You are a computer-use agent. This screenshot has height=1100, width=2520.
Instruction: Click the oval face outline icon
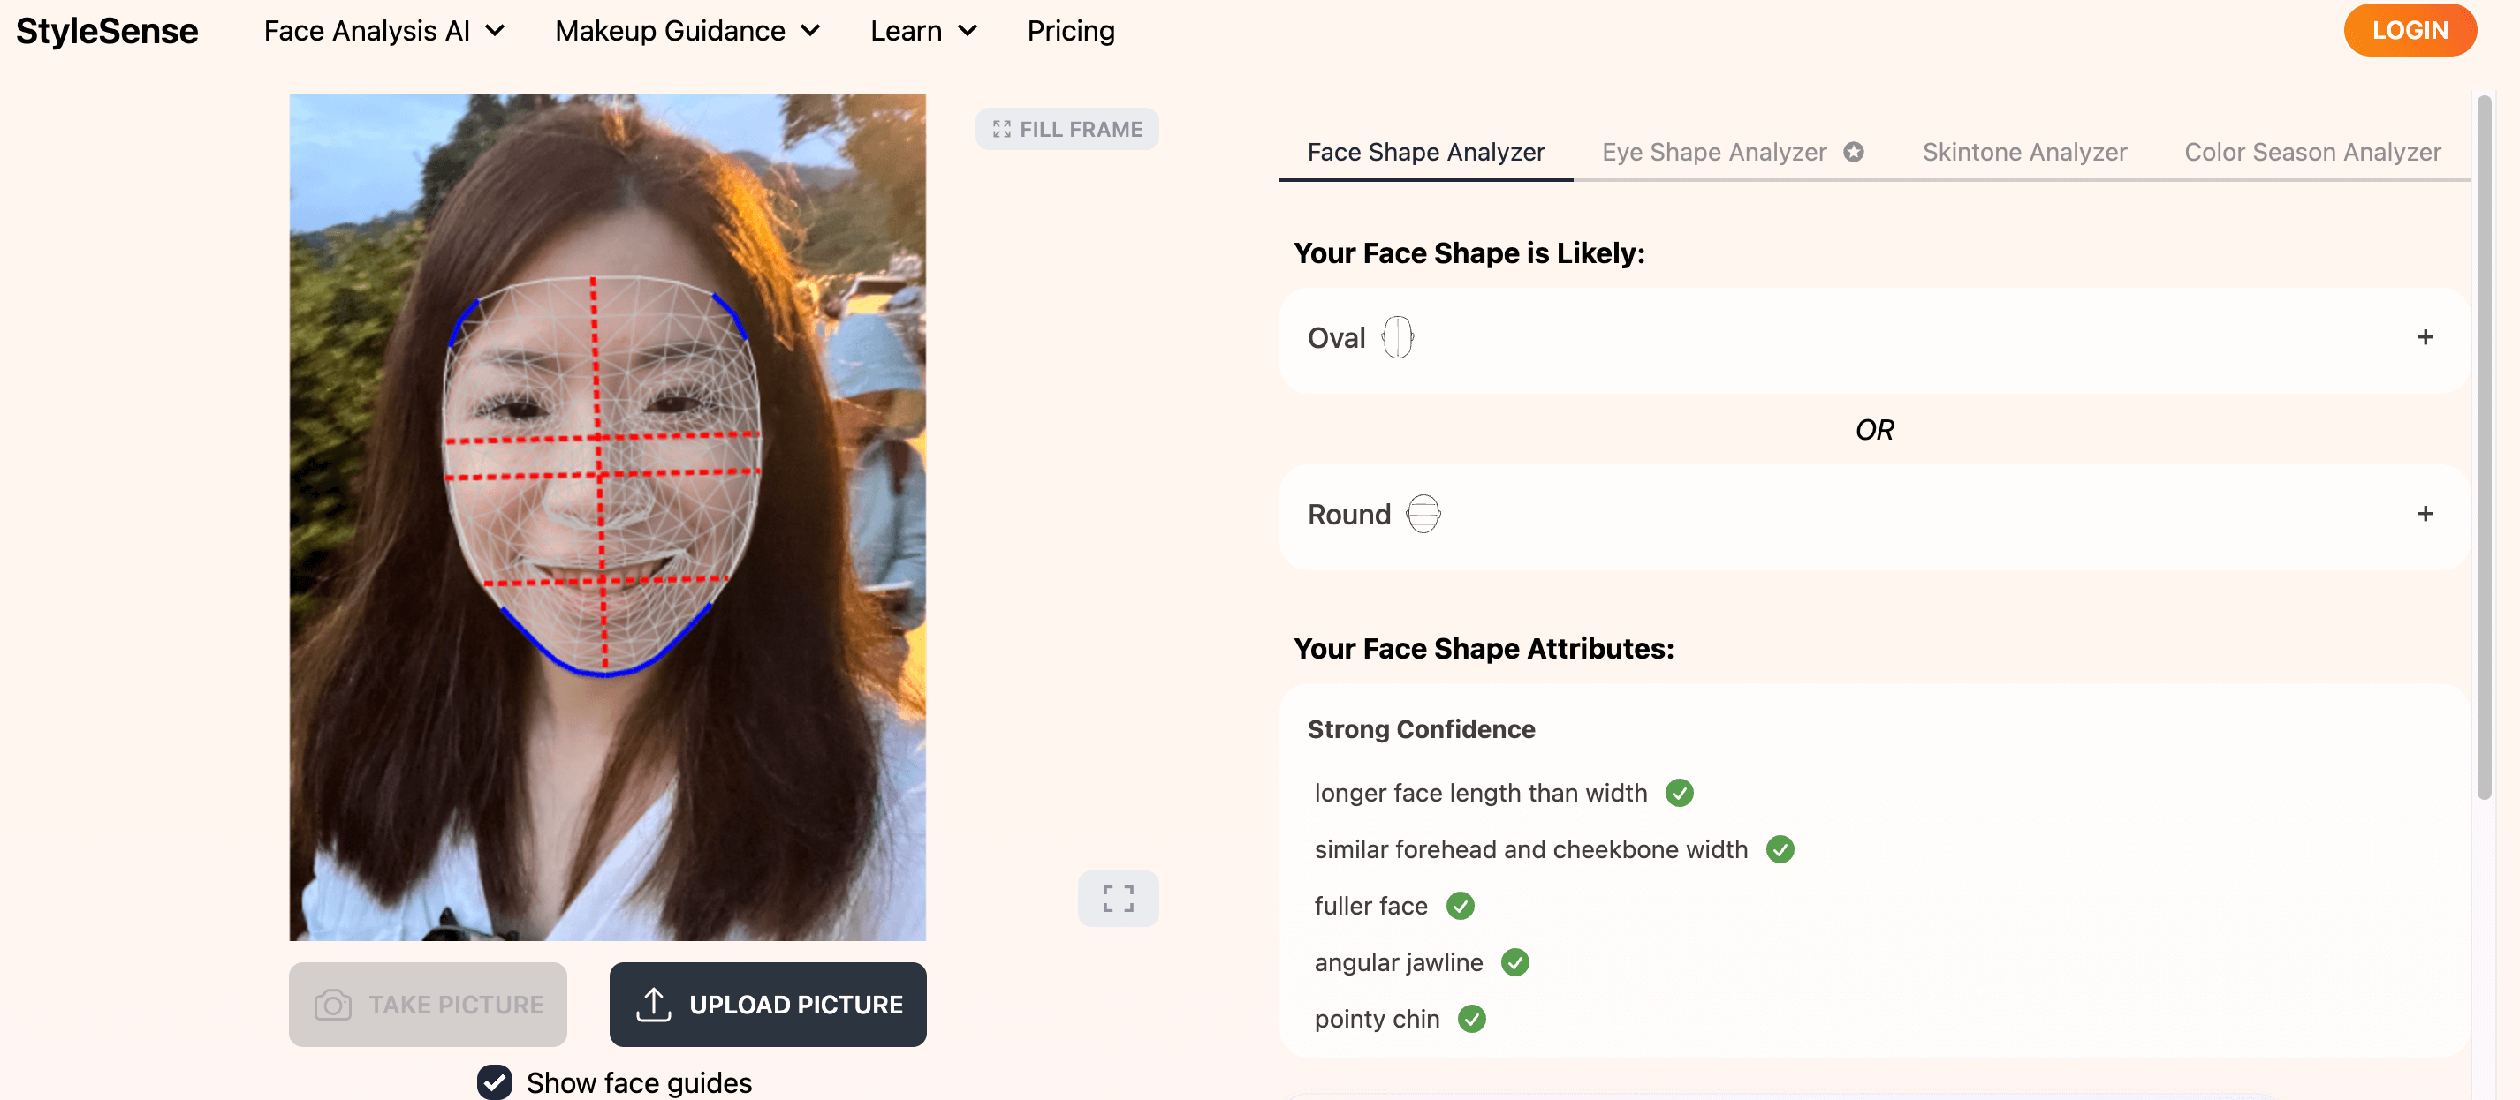[1397, 337]
